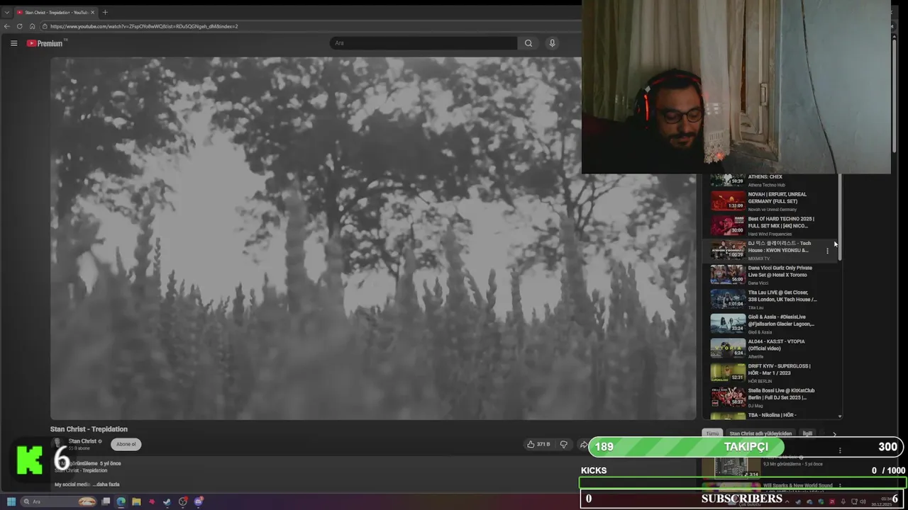The height and width of the screenshot is (510, 908).
Task: Expand description with '...daha fazla'
Action: (106, 484)
